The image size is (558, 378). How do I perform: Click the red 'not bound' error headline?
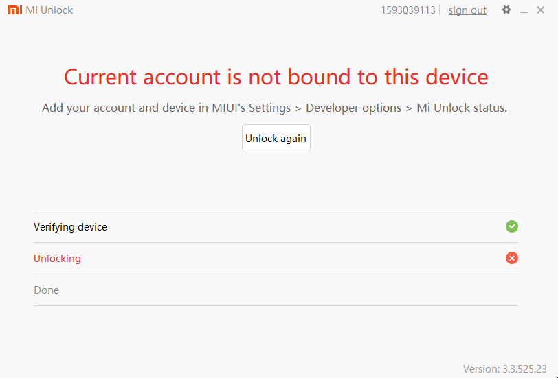click(x=276, y=76)
